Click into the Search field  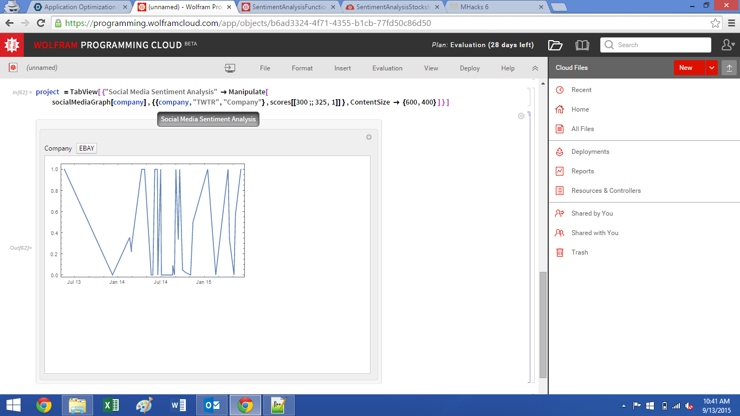point(655,45)
